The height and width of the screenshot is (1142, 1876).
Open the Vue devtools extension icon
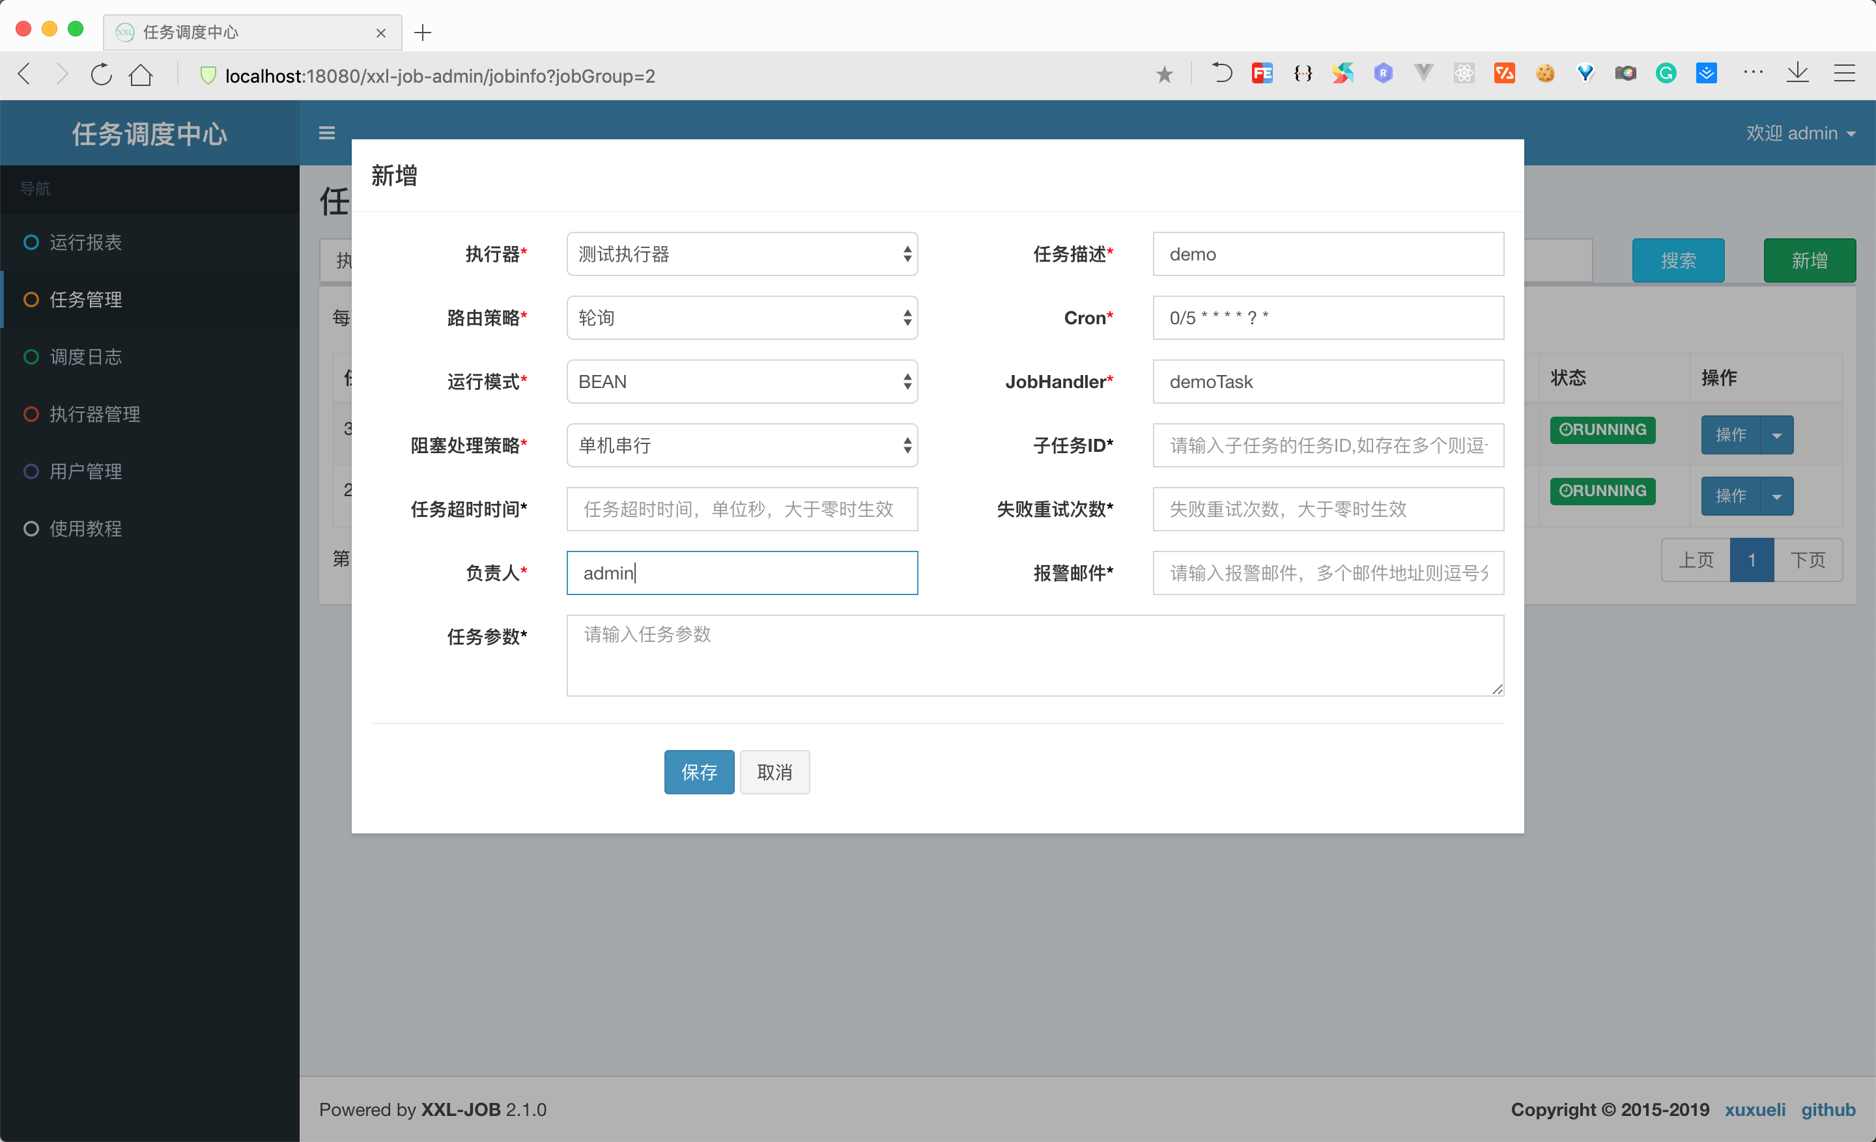pos(1424,73)
